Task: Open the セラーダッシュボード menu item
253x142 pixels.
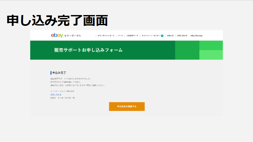Action: [106, 36]
